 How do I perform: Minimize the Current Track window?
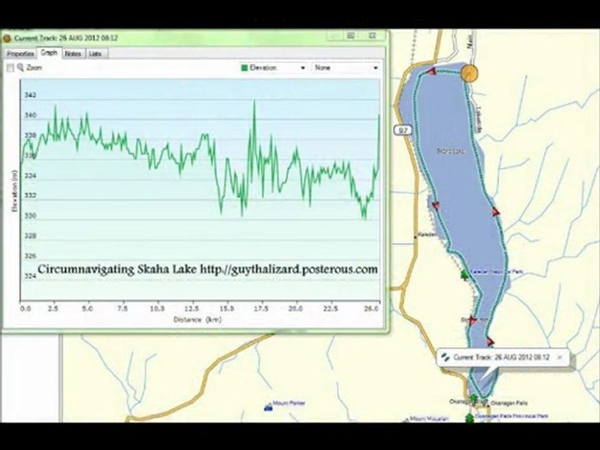pyautogui.click(x=335, y=36)
